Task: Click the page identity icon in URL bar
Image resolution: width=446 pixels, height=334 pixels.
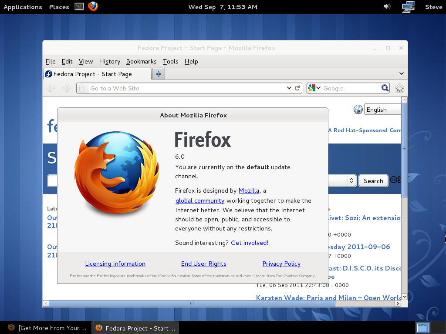Action: [82, 88]
